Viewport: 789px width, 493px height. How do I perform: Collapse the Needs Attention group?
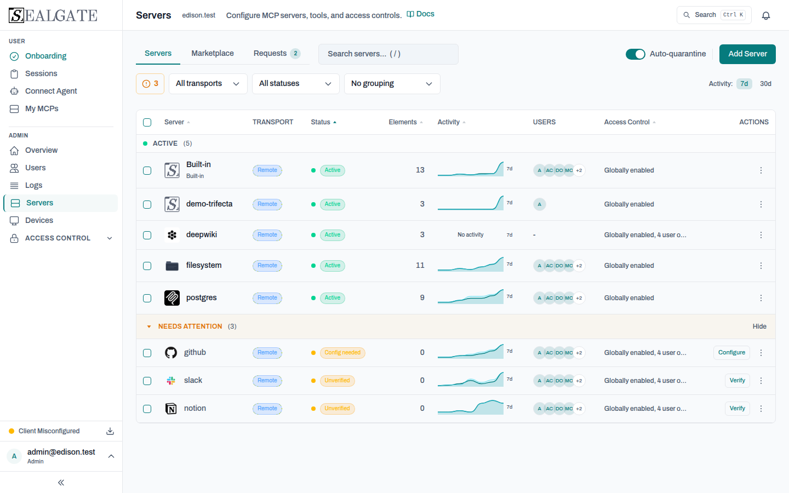coord(149,326)
